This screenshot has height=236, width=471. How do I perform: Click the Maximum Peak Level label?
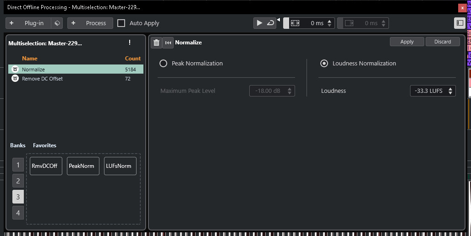(188, 91)
